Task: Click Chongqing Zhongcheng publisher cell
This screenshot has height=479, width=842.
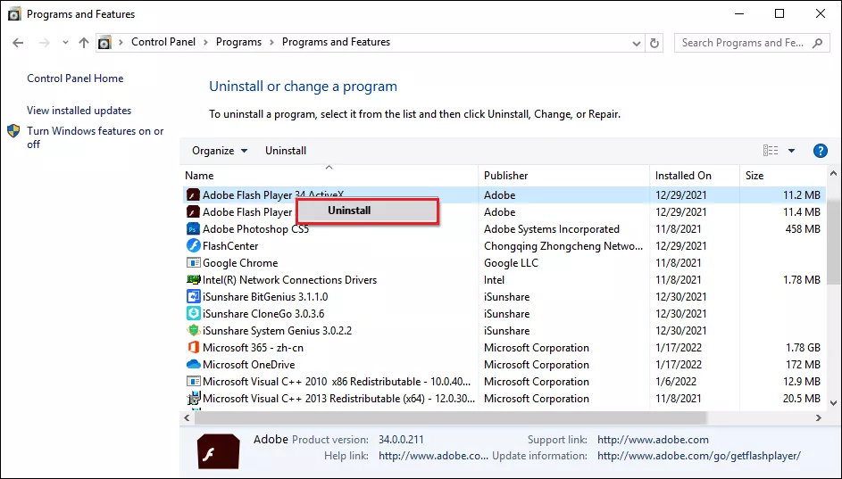Action: (563, 246)
